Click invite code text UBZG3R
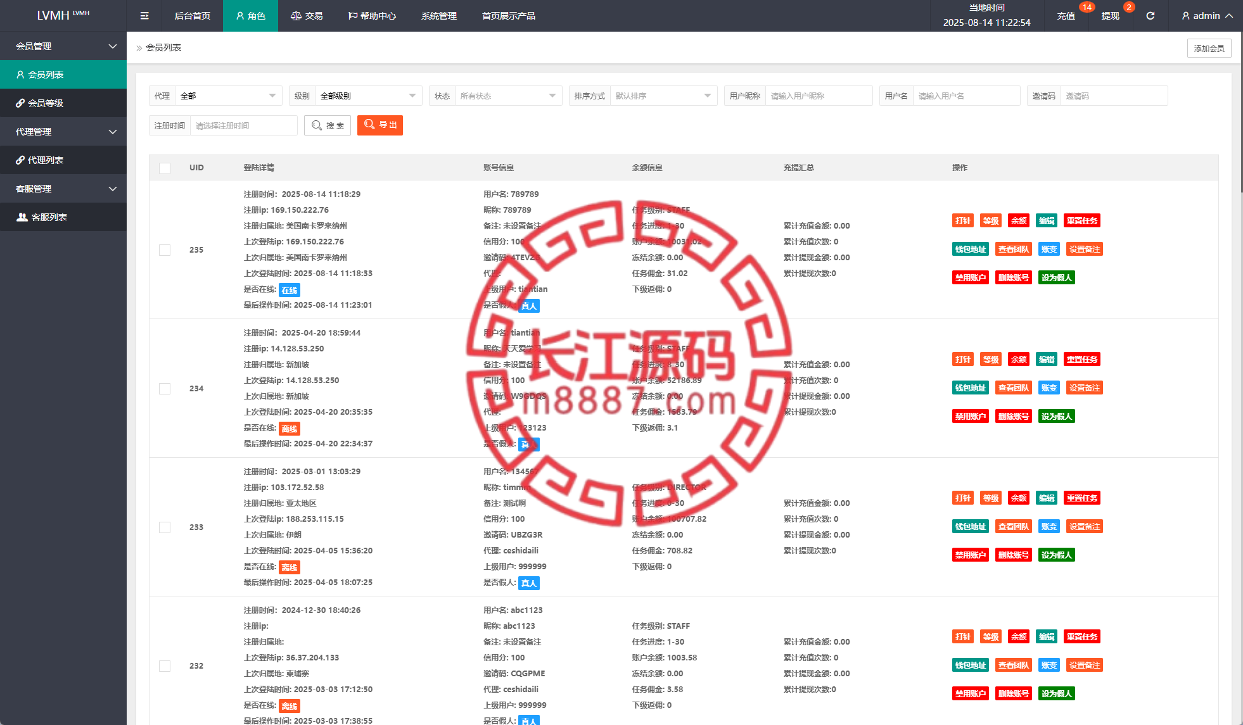The width and height of the screenshot is (1243, 725). [527, 535]
